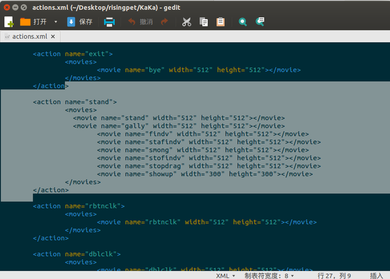Close the actions.xml tab
The image size is (390, 279).
click(53, 36)
